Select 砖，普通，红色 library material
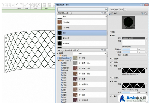 (90, 68)
